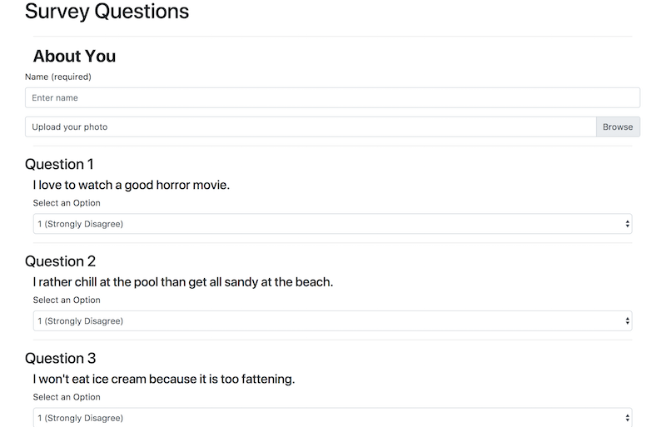Click the Question 2 heading
Image resolution: width=666 pixels, height=427 pixels.
(x=60, y=261)
